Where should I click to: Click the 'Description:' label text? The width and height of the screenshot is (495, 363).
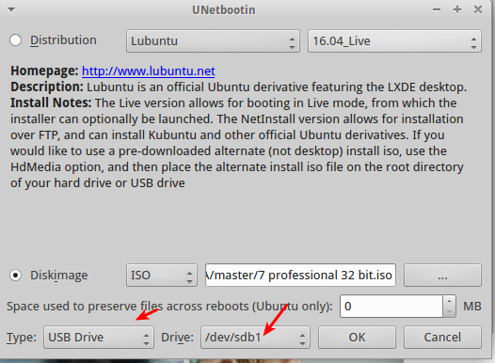coord(47,87)
